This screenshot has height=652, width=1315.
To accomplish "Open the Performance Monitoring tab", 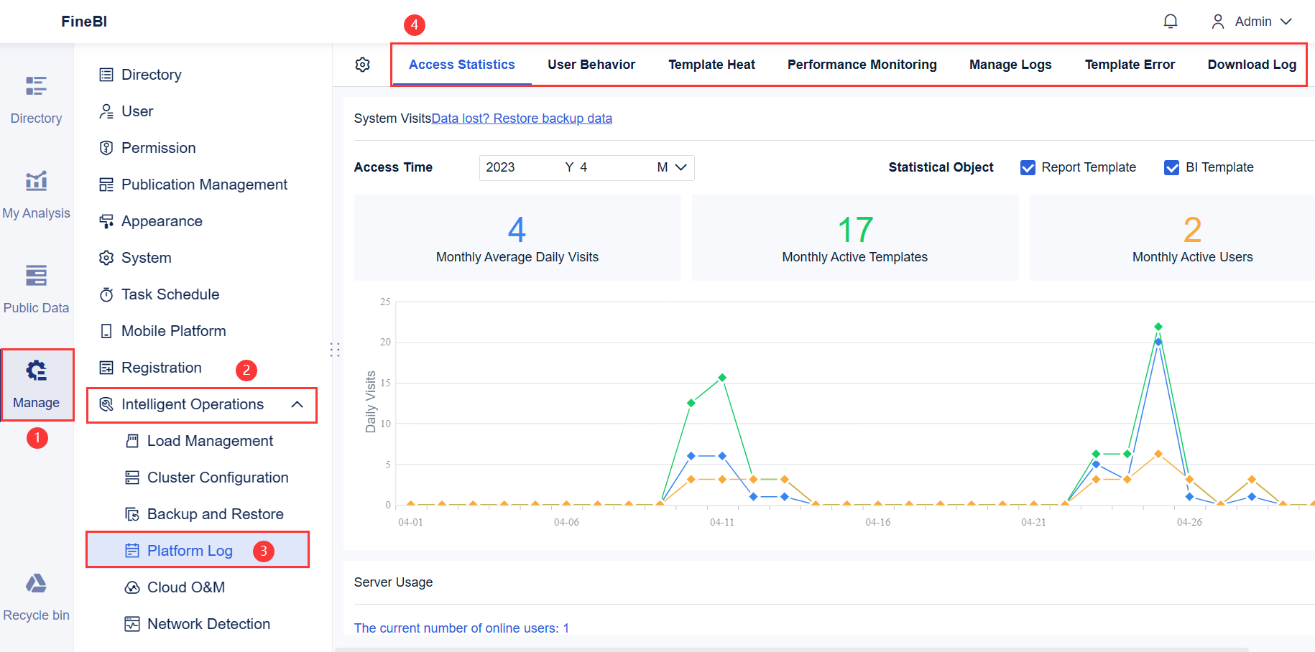I will [862, 65].
